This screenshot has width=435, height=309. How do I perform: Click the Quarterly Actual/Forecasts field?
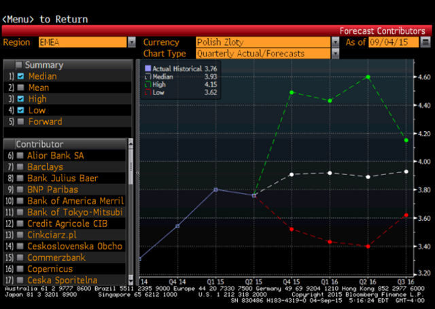[263, 54]
